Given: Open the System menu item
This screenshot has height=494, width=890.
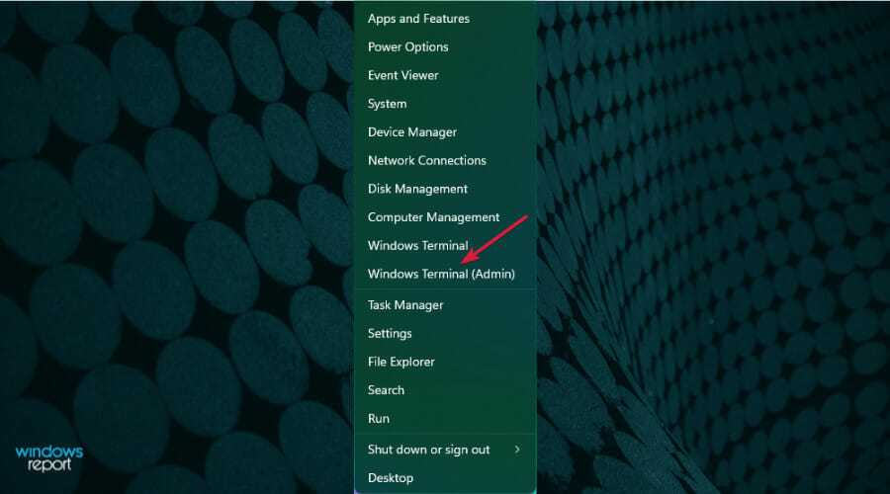Looking at the screenshot, I should pos(387,104).
